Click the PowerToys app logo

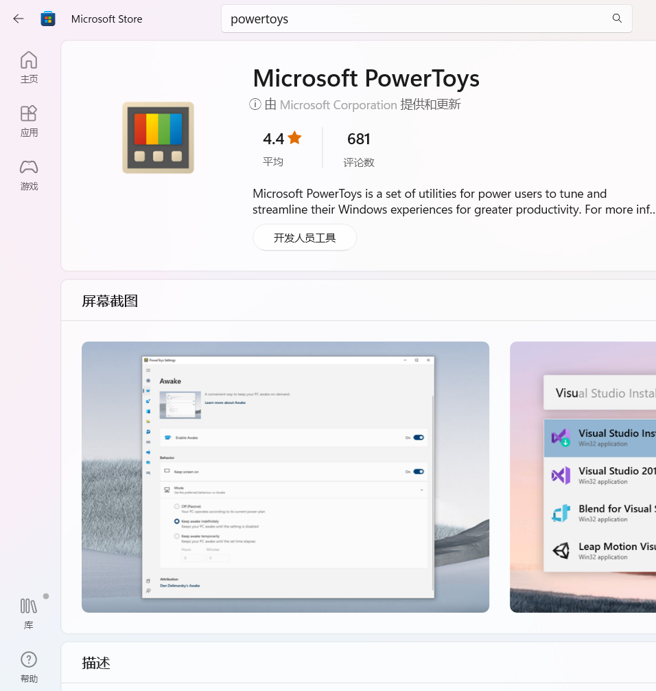coord(158,137)
